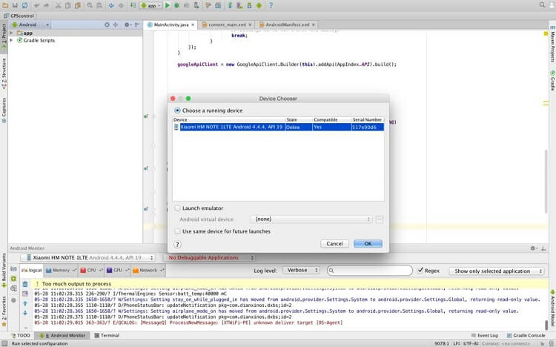Expand the Gradle Scripts tree node
The width and height of the screenshot is (556, 347).
click(x=11, y=41)
